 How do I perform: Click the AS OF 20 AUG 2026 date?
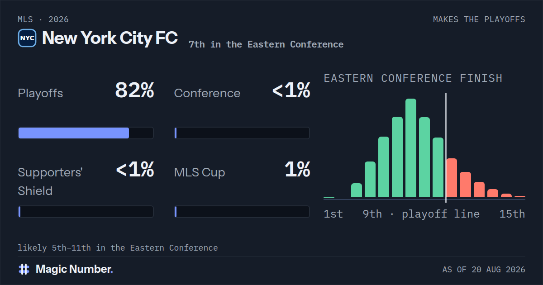[484, 270]
